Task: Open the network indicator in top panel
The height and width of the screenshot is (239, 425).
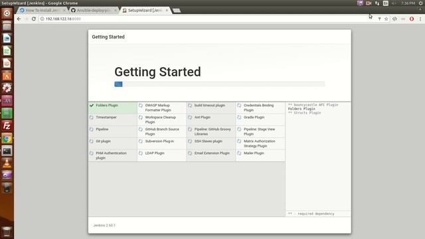Action: pyautogui.click(x=377, y=3)
